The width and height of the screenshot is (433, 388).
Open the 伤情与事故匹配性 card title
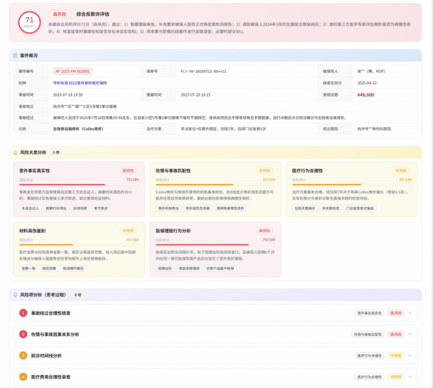pyautogui.click(x=173, y=171)
